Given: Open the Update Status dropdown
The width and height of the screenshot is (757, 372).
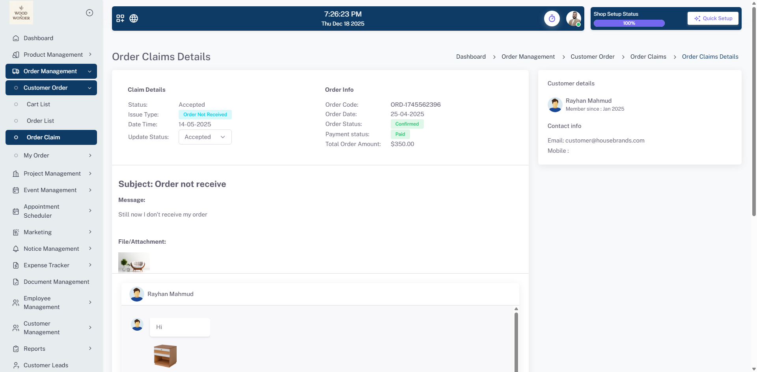Looking at the screenshot, I should [205, 137].
